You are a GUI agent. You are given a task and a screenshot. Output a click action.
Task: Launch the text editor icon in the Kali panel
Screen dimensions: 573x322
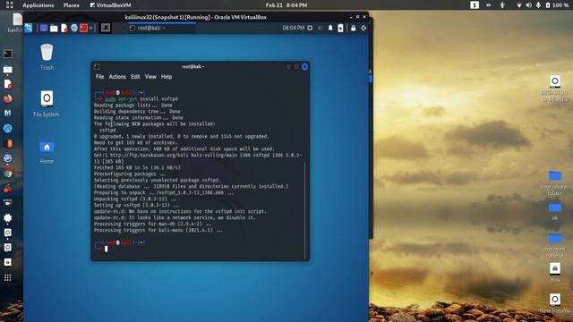coord(64,28)
